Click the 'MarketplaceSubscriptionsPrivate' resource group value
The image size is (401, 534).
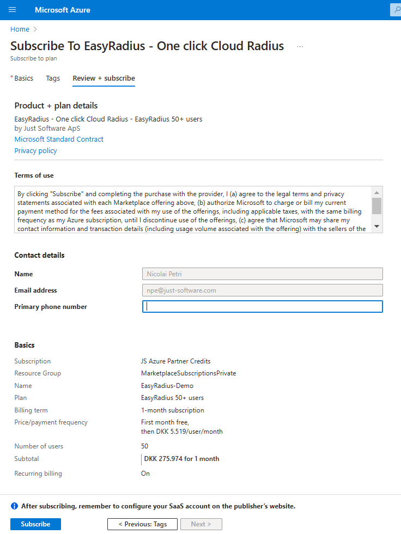(x=189, y=373)
